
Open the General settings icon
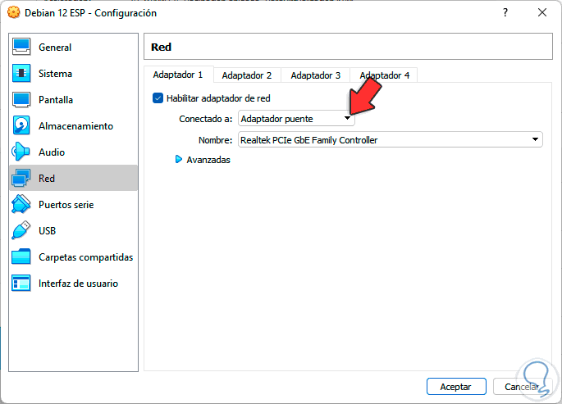coord(22,48)
